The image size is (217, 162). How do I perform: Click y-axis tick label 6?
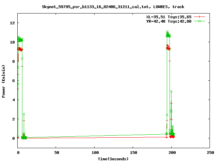click(14, 81)
